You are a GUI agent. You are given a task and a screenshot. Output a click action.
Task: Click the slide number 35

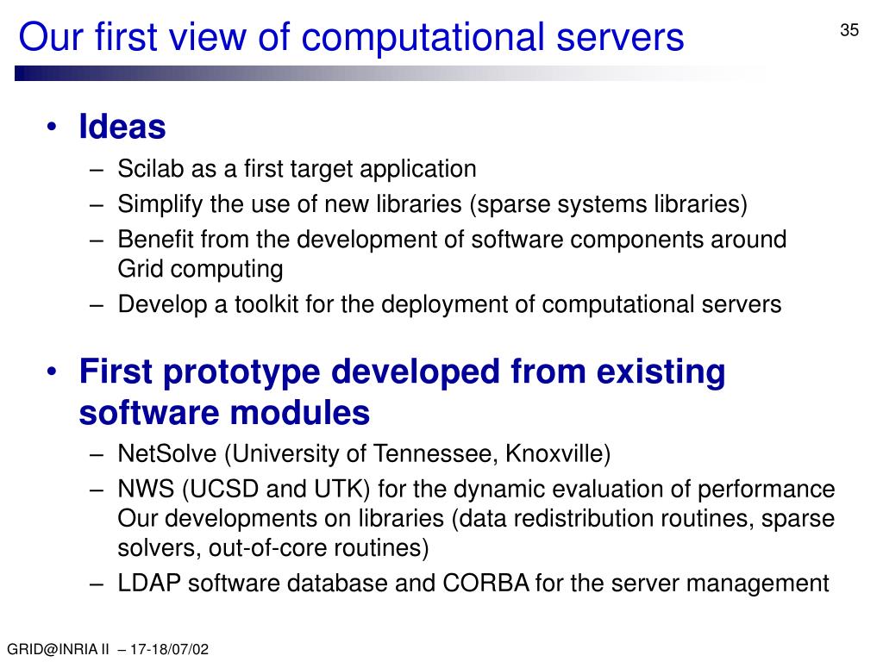point(849,30)
